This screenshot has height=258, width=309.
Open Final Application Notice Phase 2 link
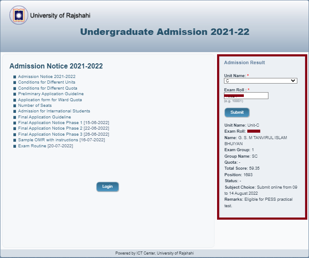[x=63, y=128]
